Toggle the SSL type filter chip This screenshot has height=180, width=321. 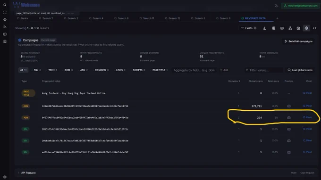pyautogui.click(x=36, y=70)
